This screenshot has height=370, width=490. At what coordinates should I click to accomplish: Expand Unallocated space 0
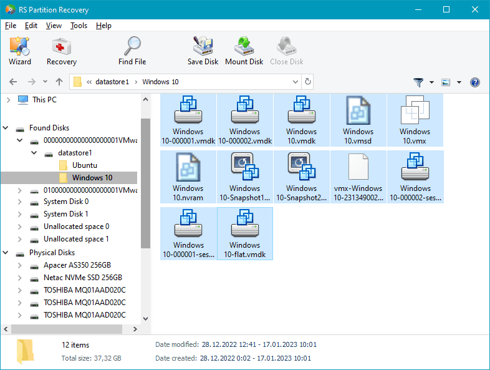pos(20,226)
